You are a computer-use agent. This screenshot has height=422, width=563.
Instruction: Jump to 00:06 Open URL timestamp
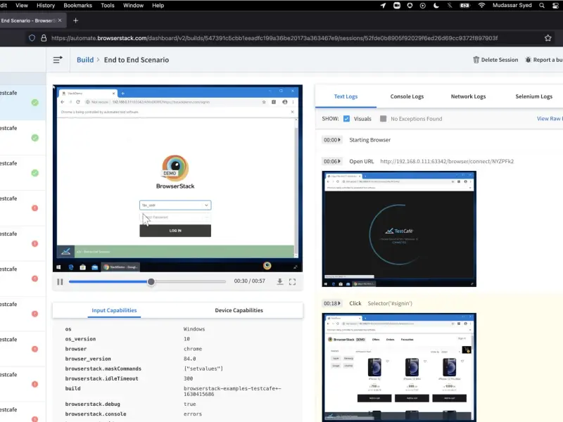(x=331, y=162)
